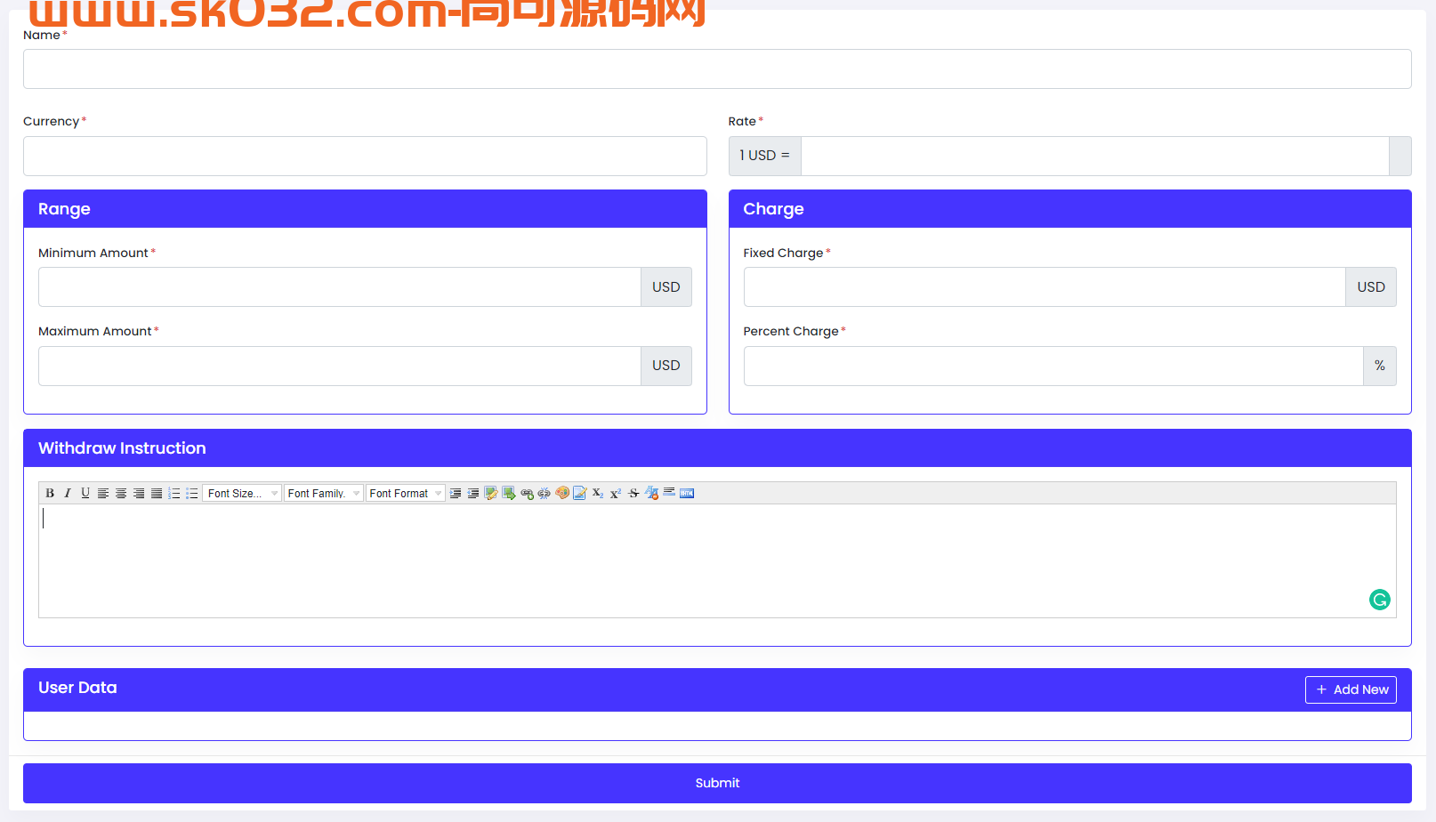Click the Minimum Amount input field
This screenshot has height=822, width=1436.
(x=338, y=286)
